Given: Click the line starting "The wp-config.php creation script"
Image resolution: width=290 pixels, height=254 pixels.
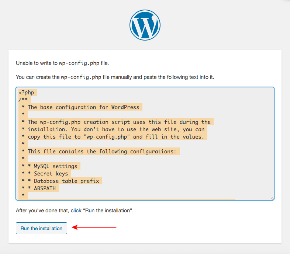Looking at the screenshot, I should pos(119,122).
